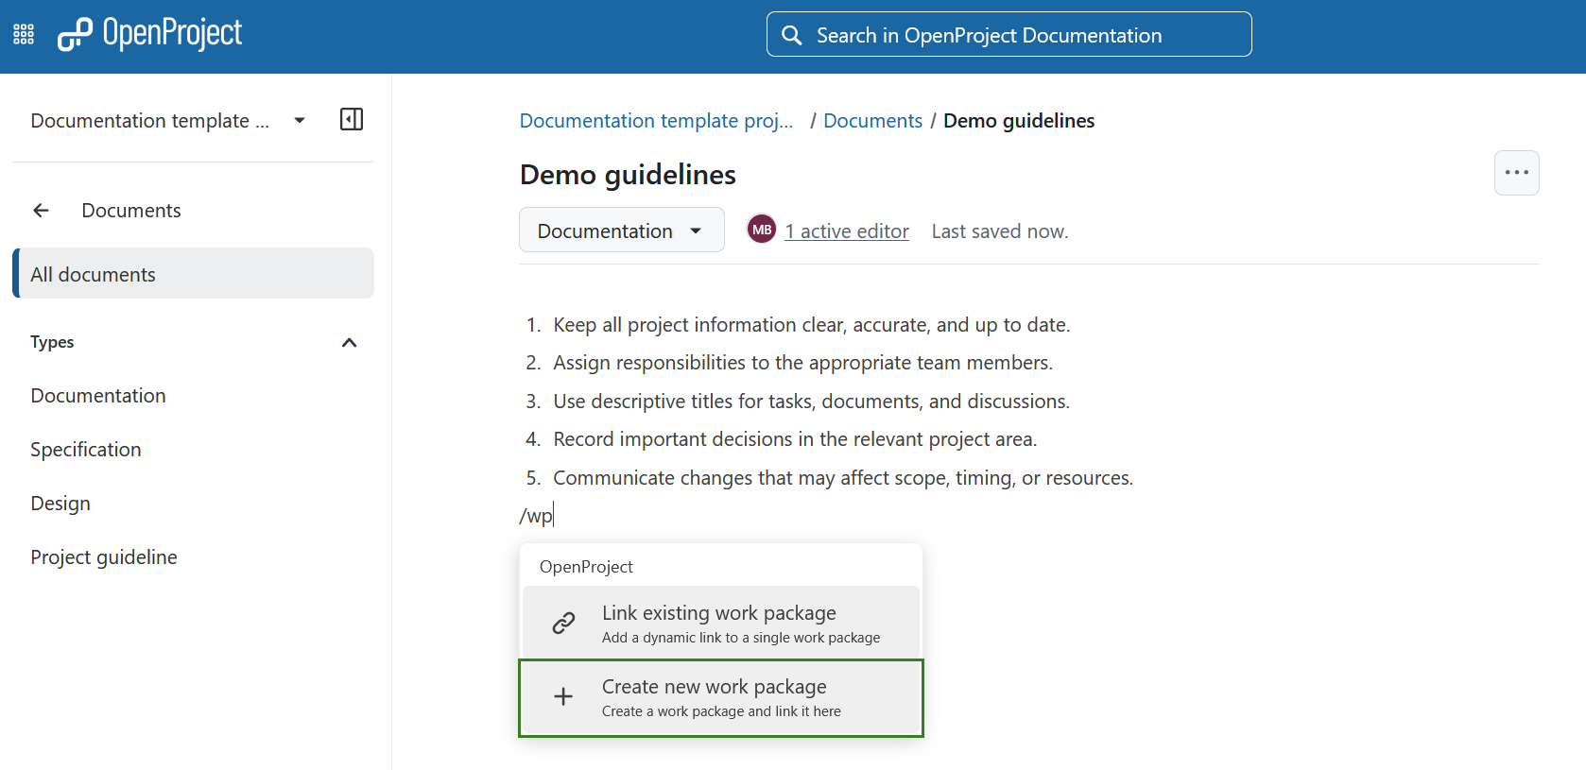Collapse the Types section chevron
The width and height of the screenshot is (1586, 770).
tap(349, 342)
